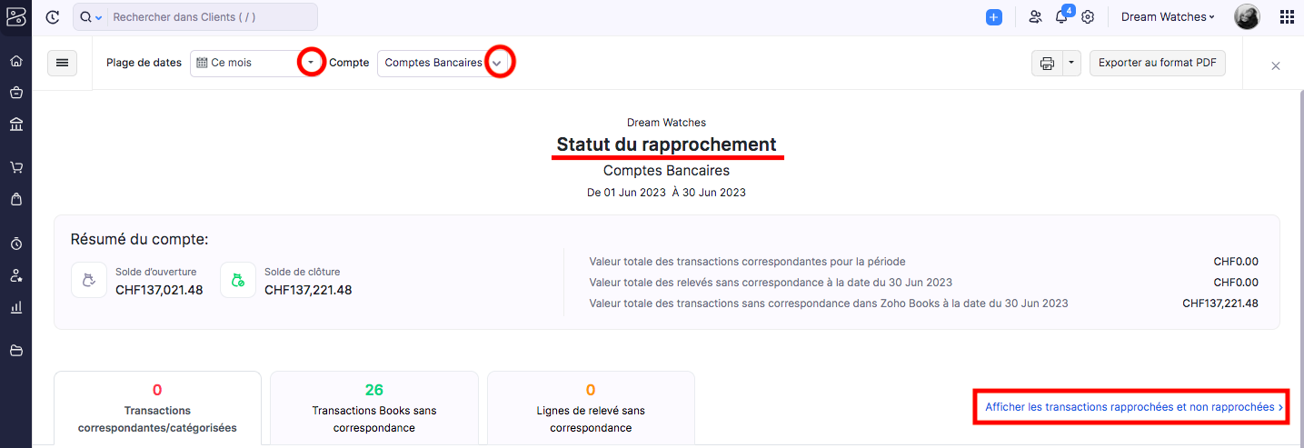Open Afficher les transactions rapprochées link
Viewport: 1304px width, 448px height.
coord(1130,407)
